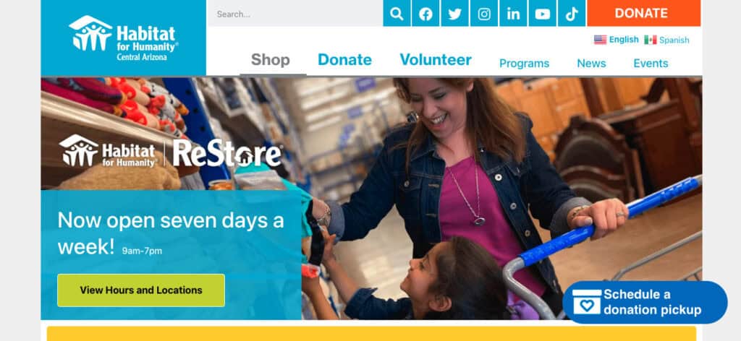Click the donation box heart icon

pyautogui.click(x=586, y=302)
